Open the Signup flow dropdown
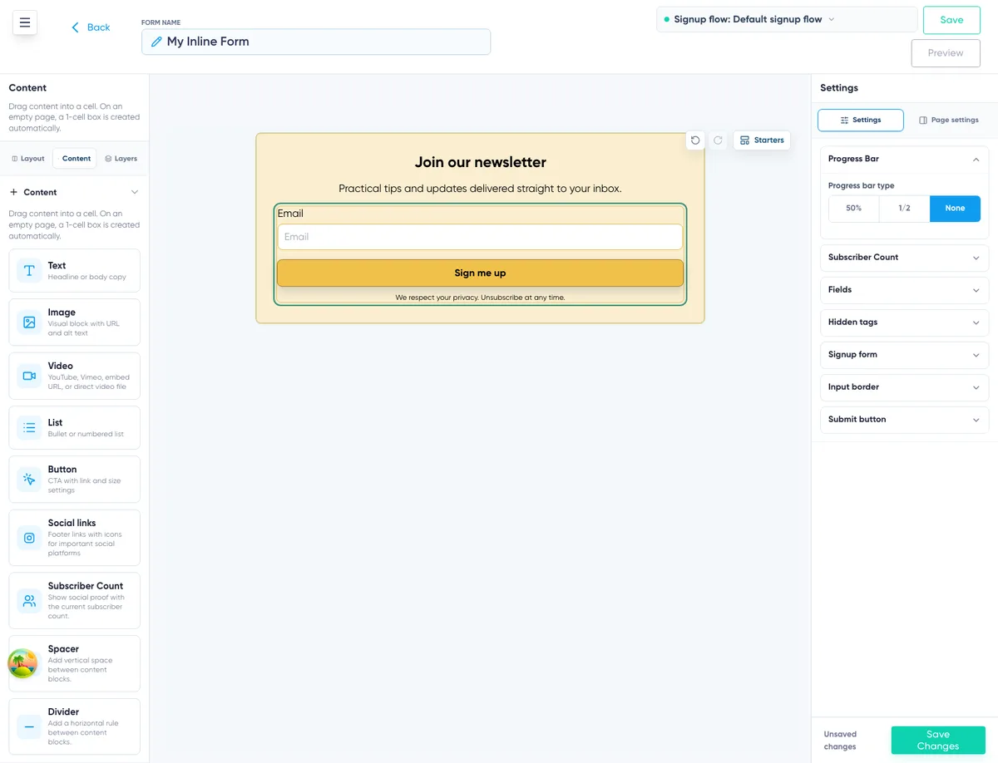 787,19
